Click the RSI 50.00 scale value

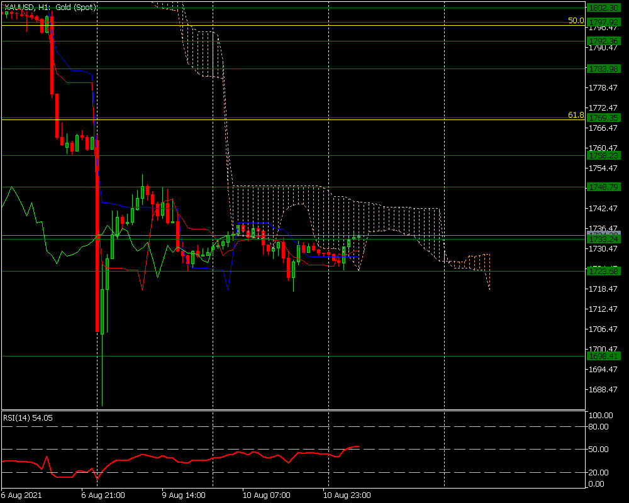click(x=599, y=450)
